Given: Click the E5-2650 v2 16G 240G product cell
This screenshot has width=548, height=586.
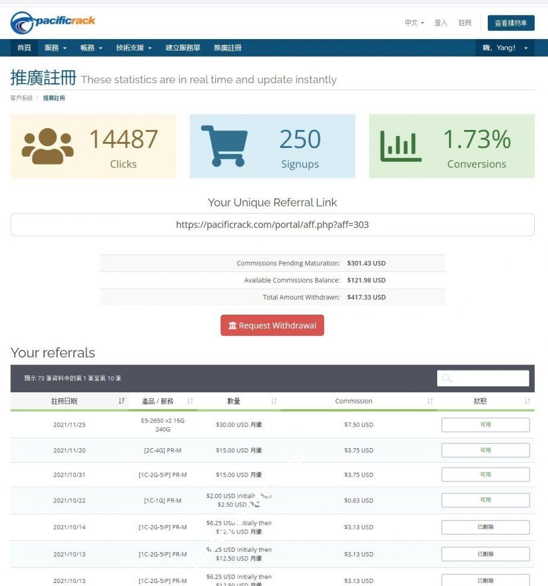Looking at the screenshot, I should coord(163,425).
